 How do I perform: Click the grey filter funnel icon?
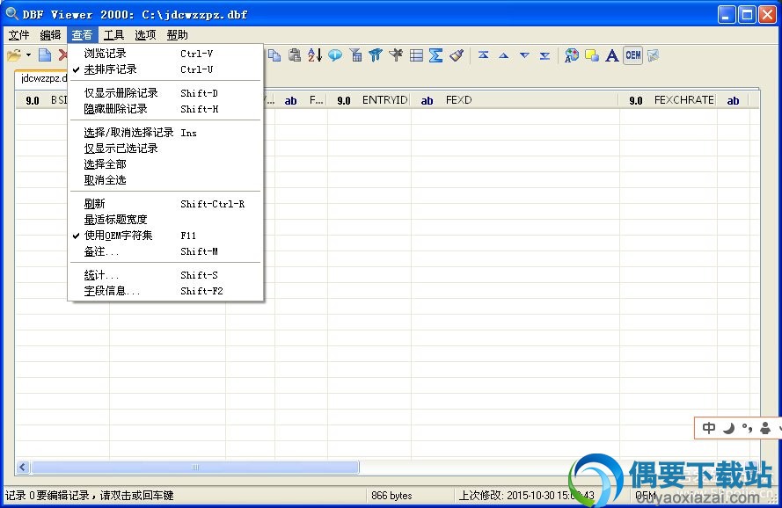coord(396,54)
